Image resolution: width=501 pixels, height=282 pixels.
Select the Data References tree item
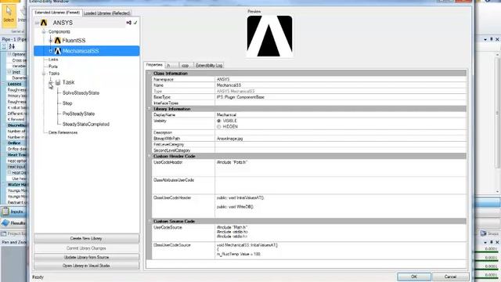click(x=63, y=132)
